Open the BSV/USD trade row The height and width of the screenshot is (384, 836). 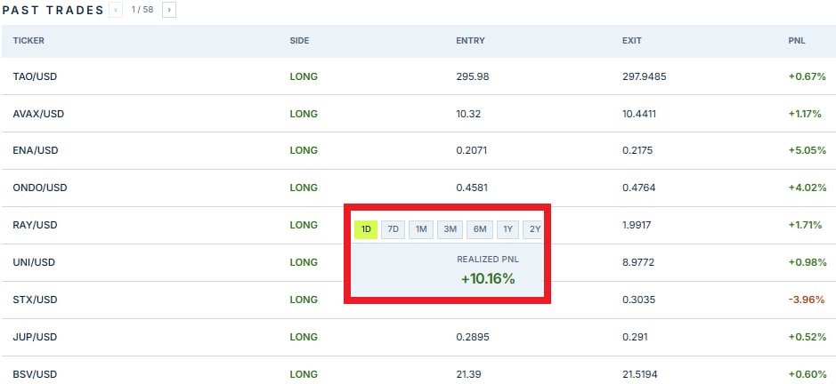click(x=418, y=371)
